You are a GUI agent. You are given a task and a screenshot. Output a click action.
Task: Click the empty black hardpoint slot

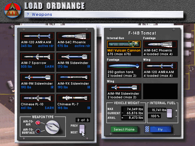[161, 91]
